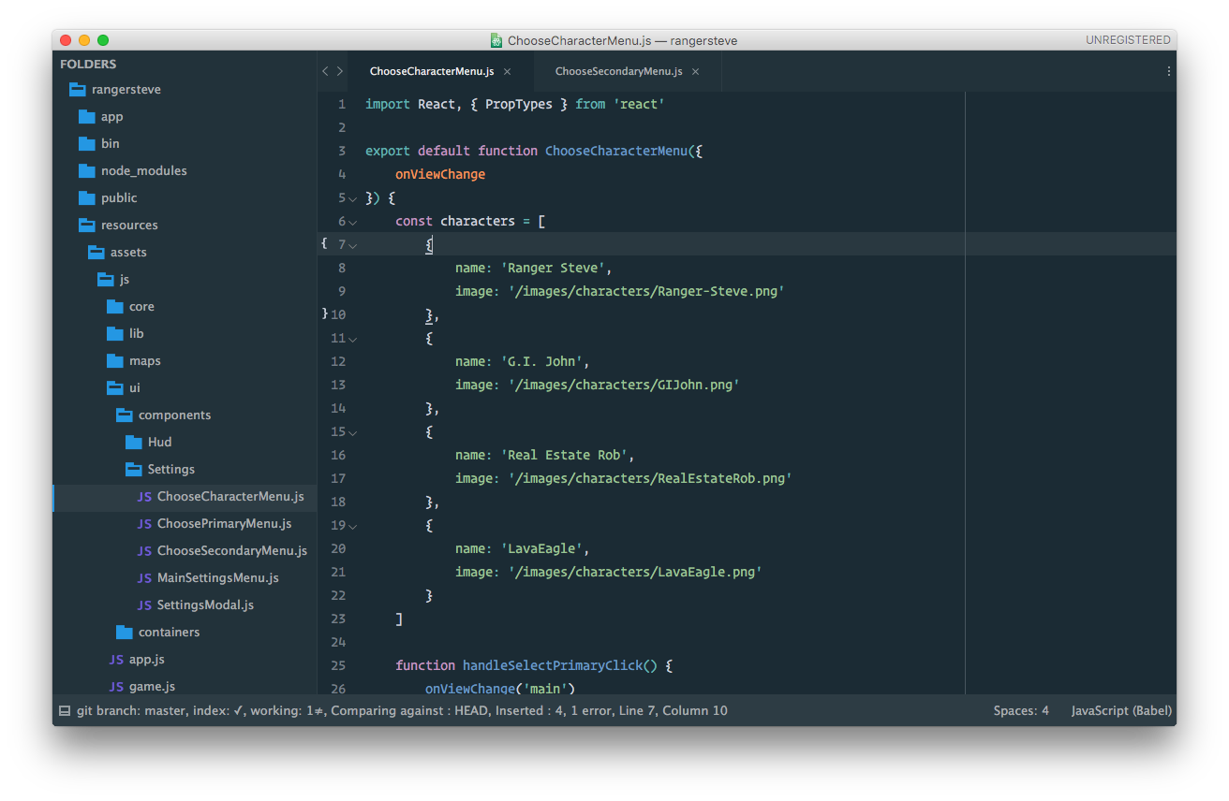1229x801 pixels.
Task: Open ChoosePrimaryMenu.js from the sidebar
Action: [224, 524]
